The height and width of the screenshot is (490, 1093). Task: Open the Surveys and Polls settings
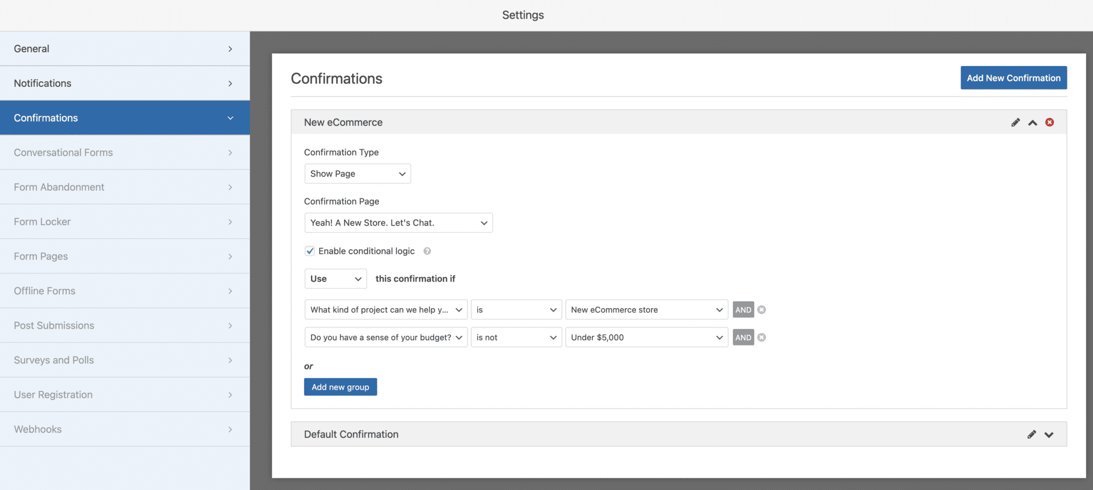coord(125,360)
